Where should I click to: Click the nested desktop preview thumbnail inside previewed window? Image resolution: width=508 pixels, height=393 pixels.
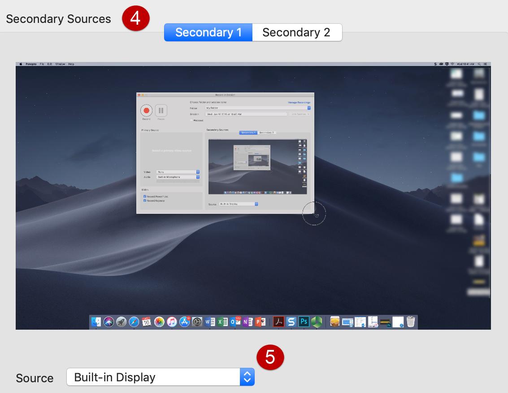(x=257, y=167)
